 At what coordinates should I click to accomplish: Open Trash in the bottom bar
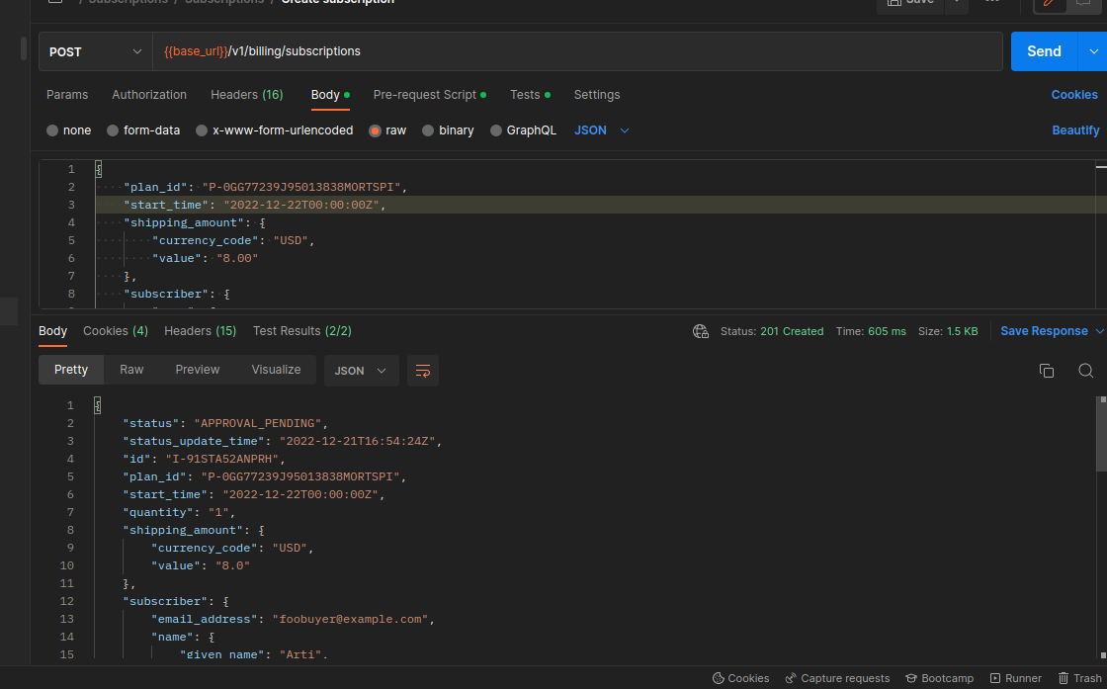coord(1079,678)
